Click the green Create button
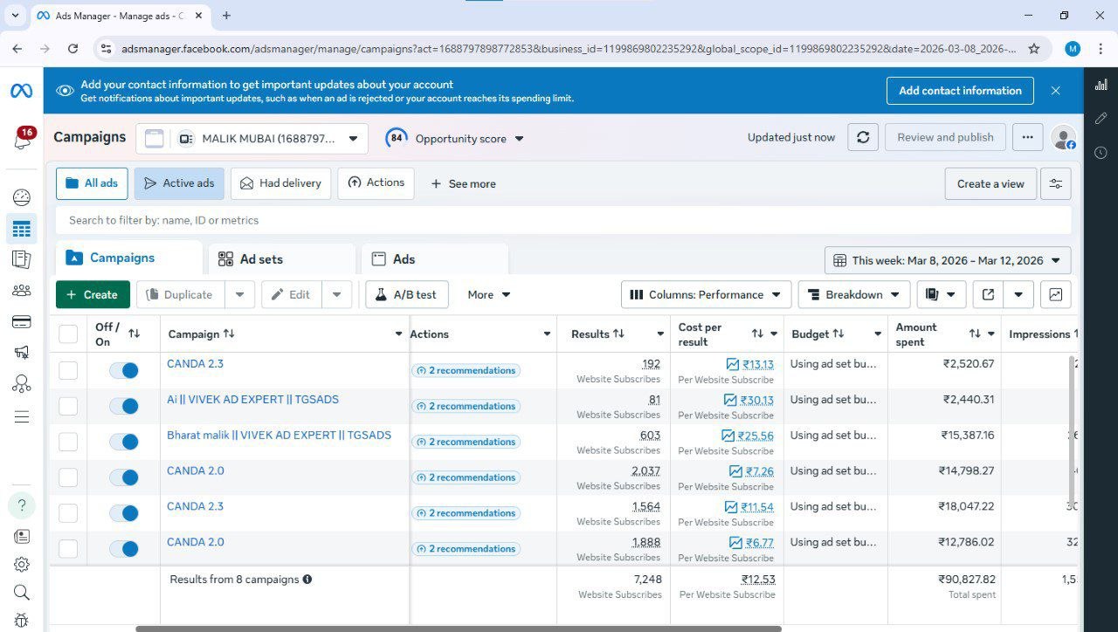This screenshot has height=632, width=1118. [93, 294]
